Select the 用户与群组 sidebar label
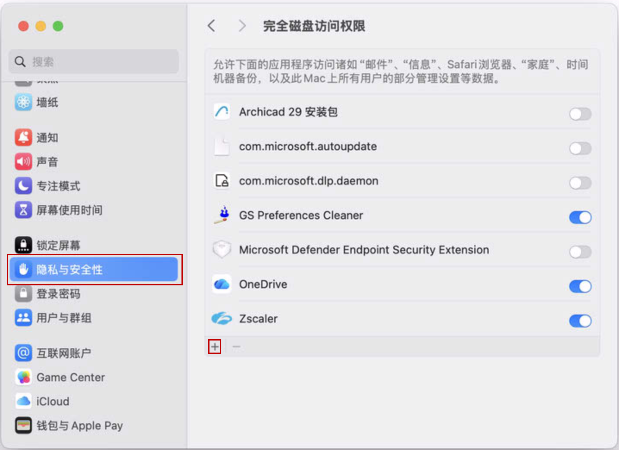 pyautogui.click(x=64, y=318)
